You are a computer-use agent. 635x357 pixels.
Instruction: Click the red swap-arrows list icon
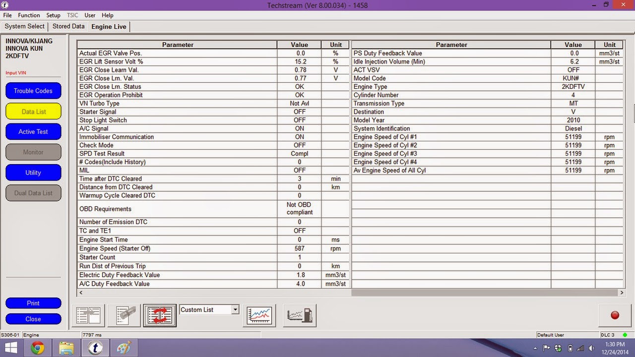(x=160, y=315)
